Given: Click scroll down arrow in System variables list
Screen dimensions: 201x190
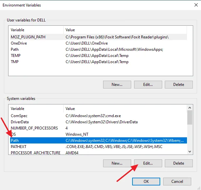Looking at the screenshot, I should click(x=190, y=152).
